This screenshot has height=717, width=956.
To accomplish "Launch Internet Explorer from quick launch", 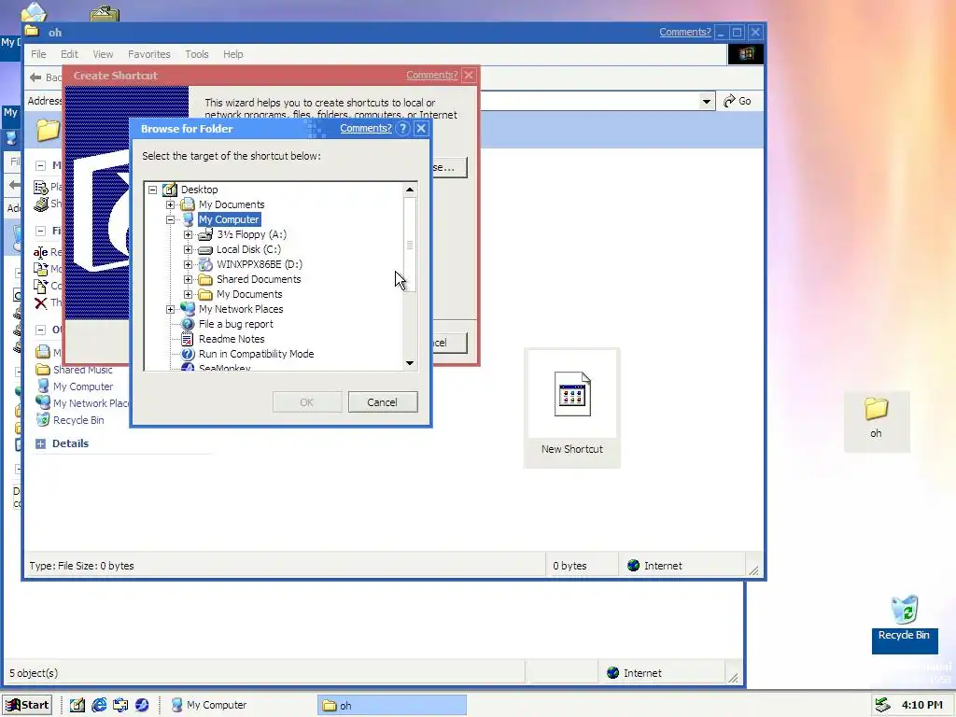I will click(x=99, y=705).
